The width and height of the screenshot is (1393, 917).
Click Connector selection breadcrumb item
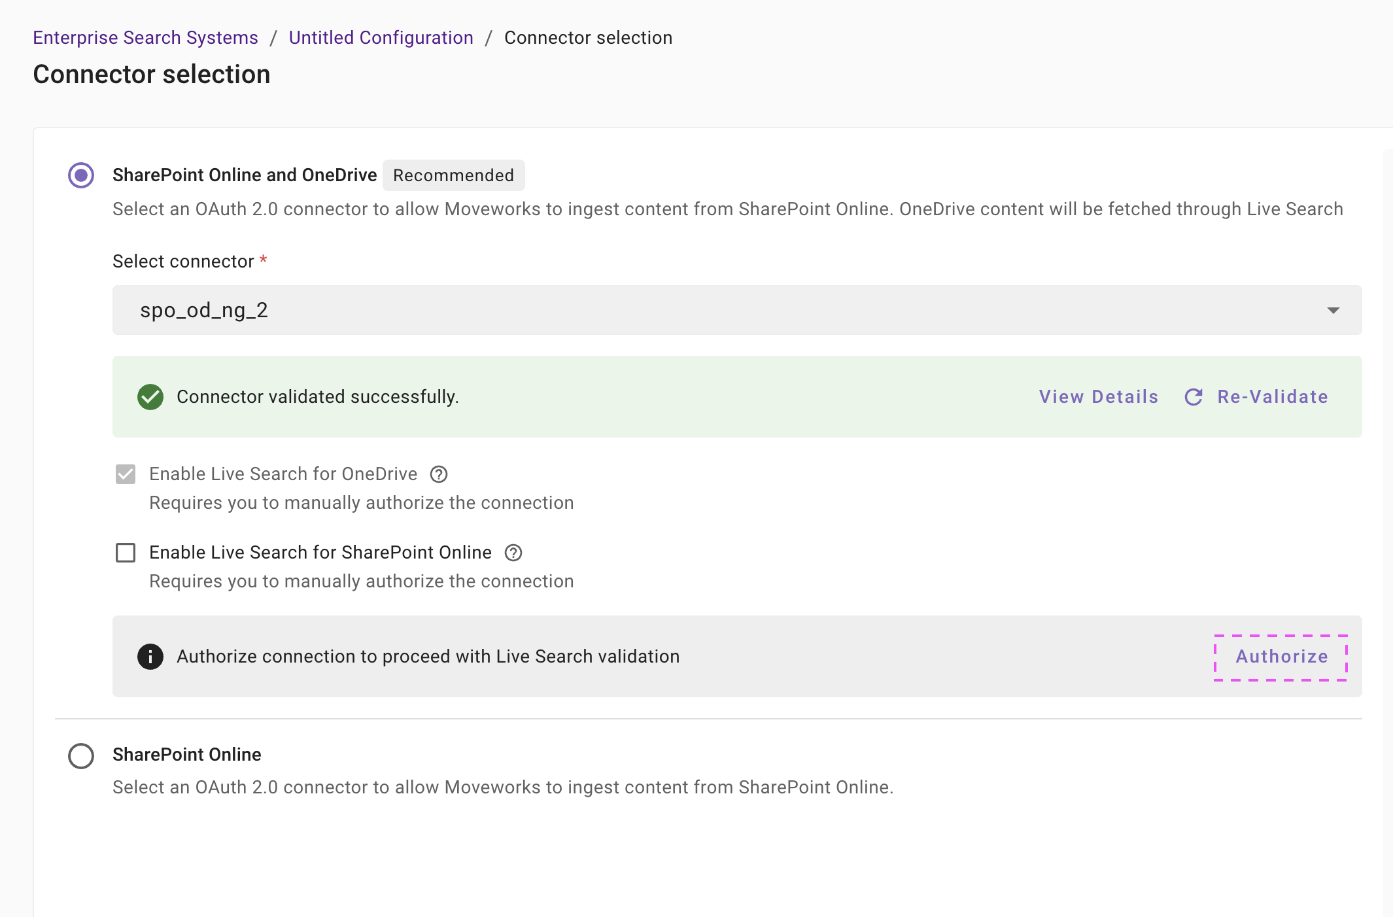coord(588,38)
